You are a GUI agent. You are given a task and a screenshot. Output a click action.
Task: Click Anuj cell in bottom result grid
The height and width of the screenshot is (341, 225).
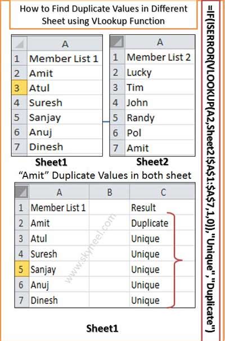[x=59, y=285]
